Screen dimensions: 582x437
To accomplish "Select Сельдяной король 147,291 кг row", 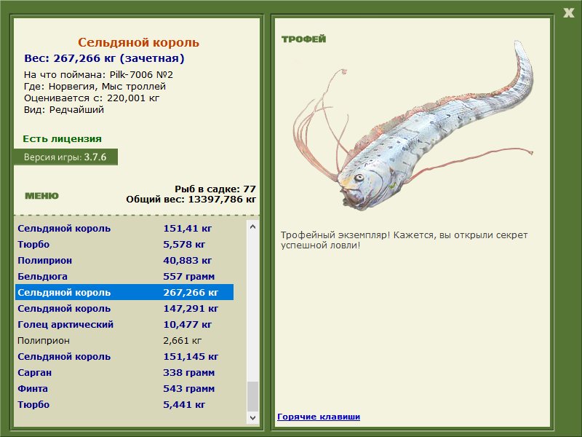I will point(124,308).
